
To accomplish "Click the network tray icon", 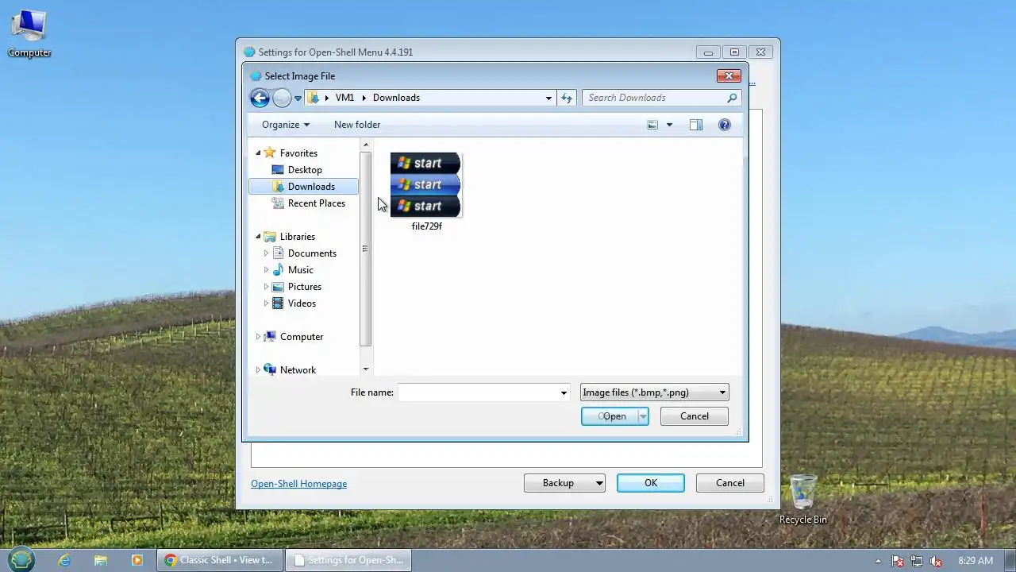I will [x=917, y=561].
